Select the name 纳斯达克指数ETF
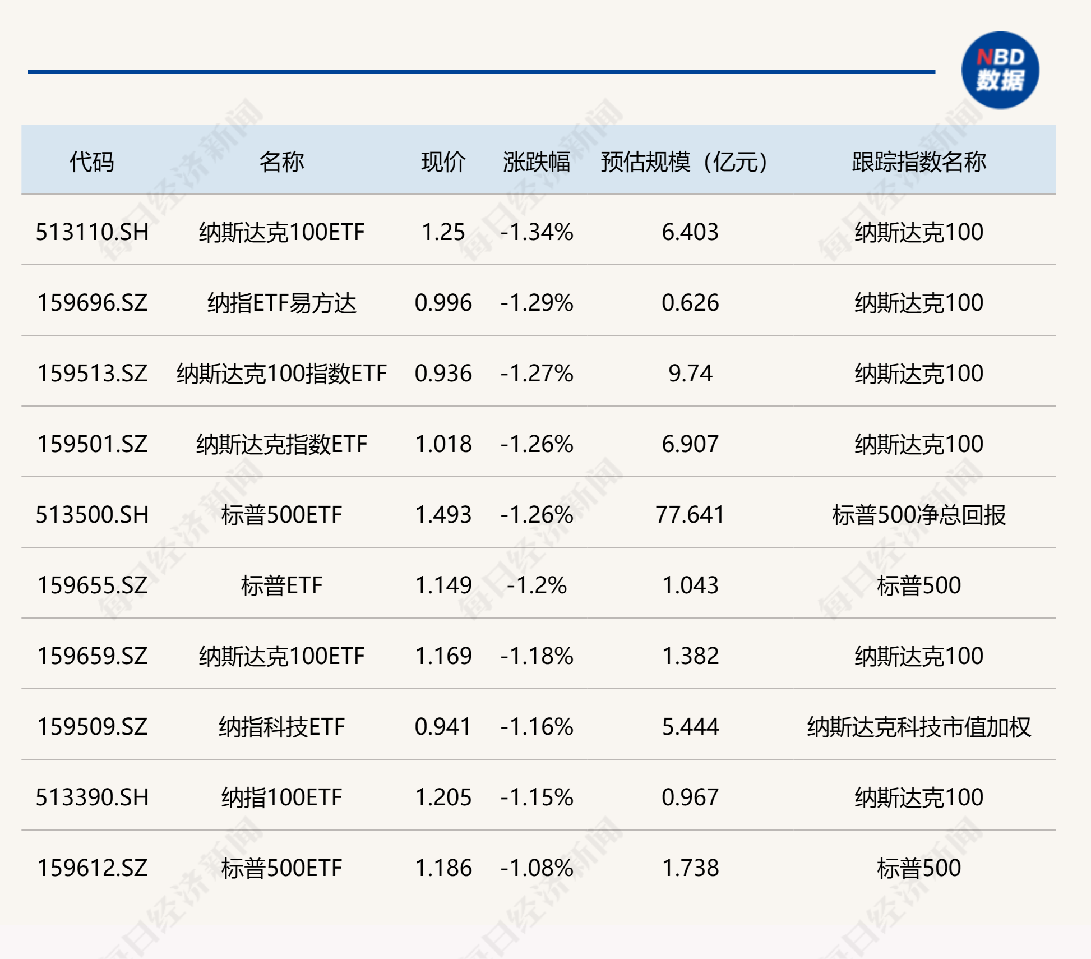1091x959 pixels. tap(281, 444)
